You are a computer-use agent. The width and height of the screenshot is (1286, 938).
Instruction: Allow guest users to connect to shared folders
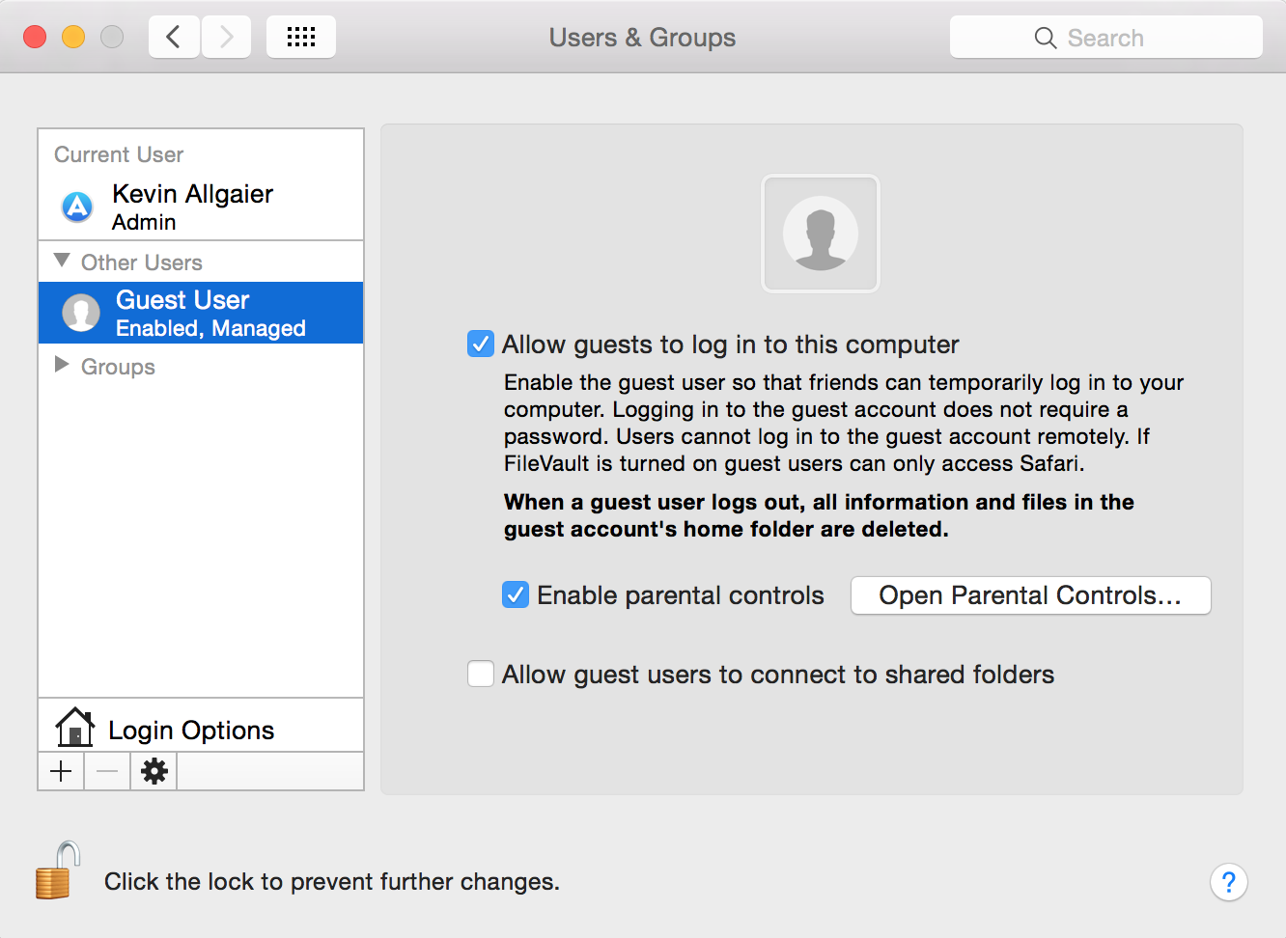coord(481,674)
